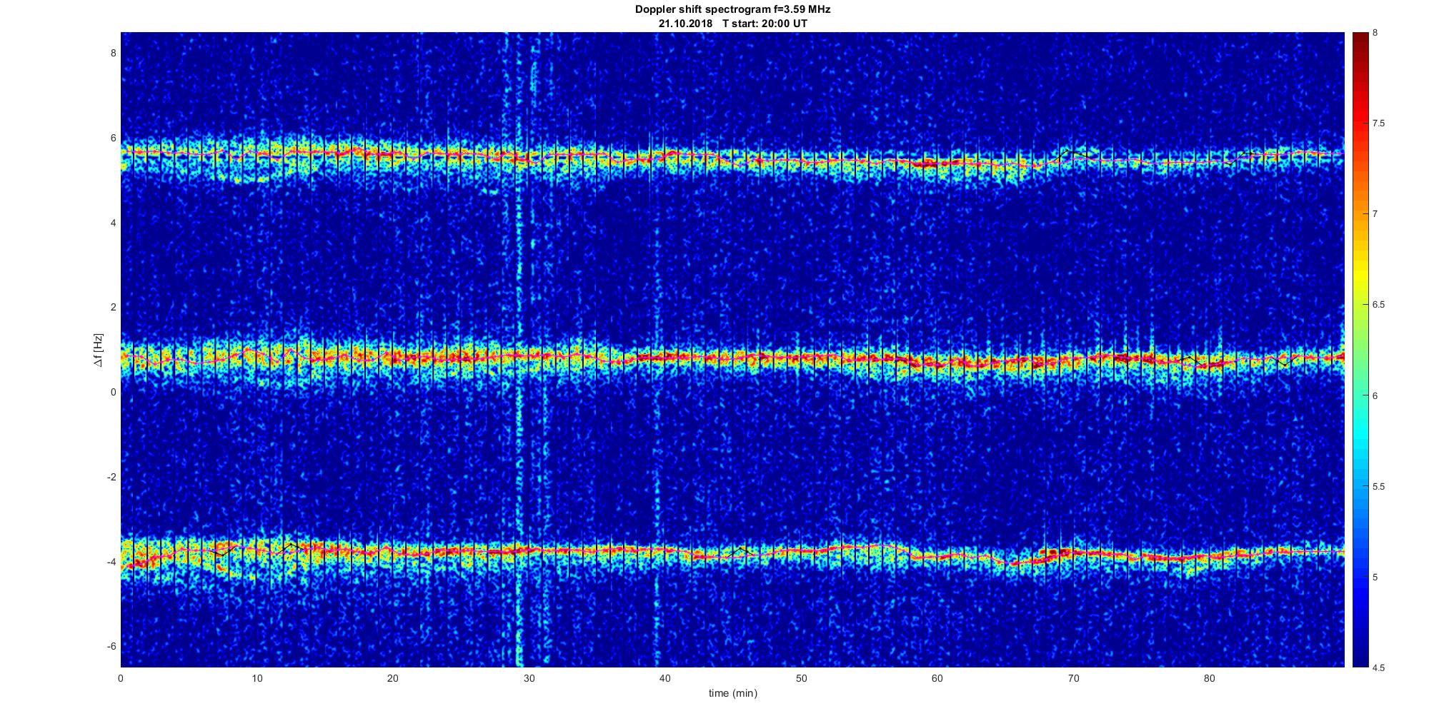Click the y-axis label "Δf [Hz]"
Image resolution: width=1429 pixels, height=716 pixels.
[99, 350]
